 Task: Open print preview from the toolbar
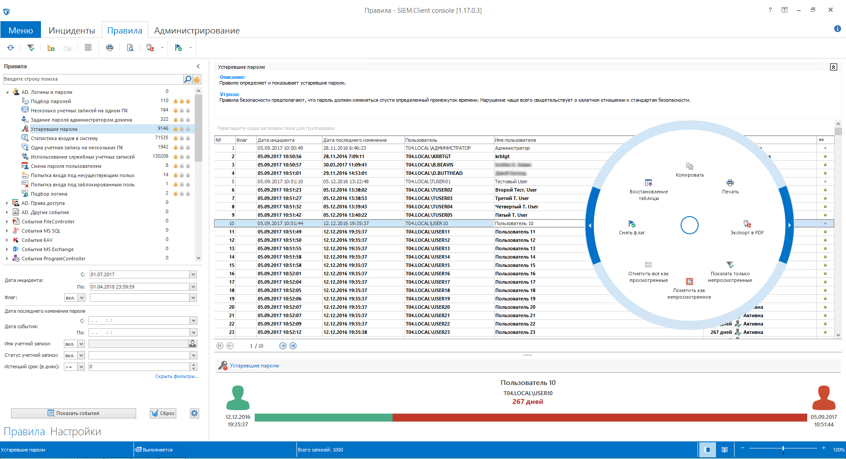(x=130, y=48)
